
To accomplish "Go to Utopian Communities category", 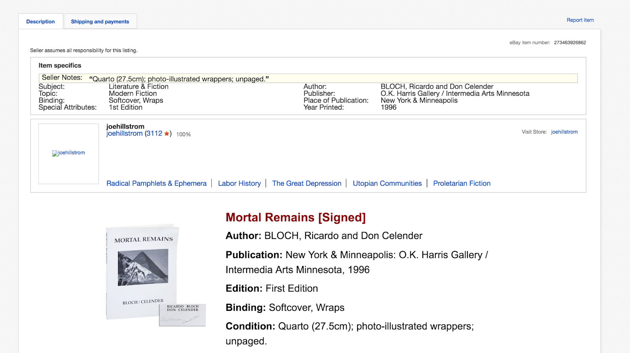I will [x=387, y=184].
